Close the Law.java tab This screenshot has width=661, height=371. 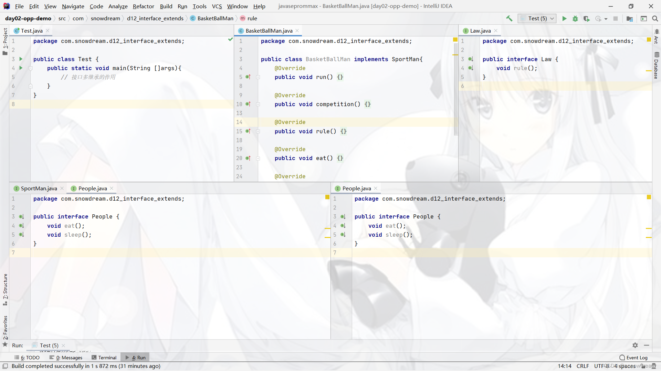coord(496,31)
